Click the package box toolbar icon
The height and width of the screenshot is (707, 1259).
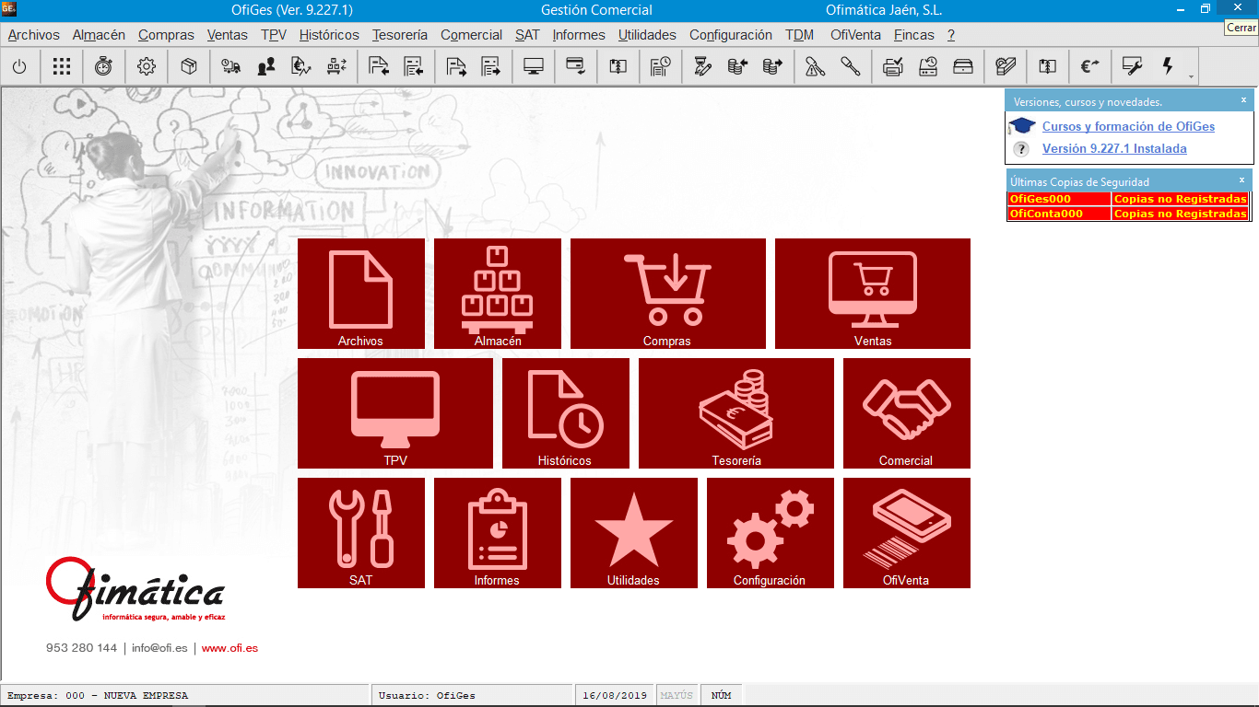189,66
